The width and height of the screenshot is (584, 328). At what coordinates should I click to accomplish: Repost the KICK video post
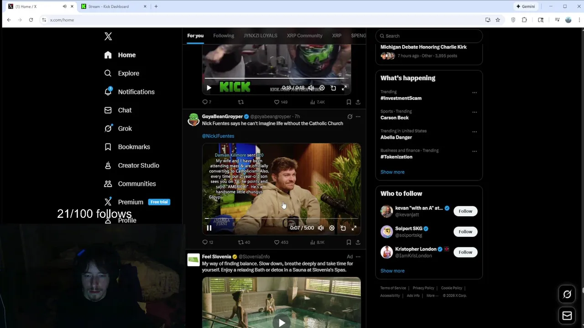241,102
